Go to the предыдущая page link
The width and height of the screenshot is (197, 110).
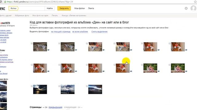[x=55, y=107]
